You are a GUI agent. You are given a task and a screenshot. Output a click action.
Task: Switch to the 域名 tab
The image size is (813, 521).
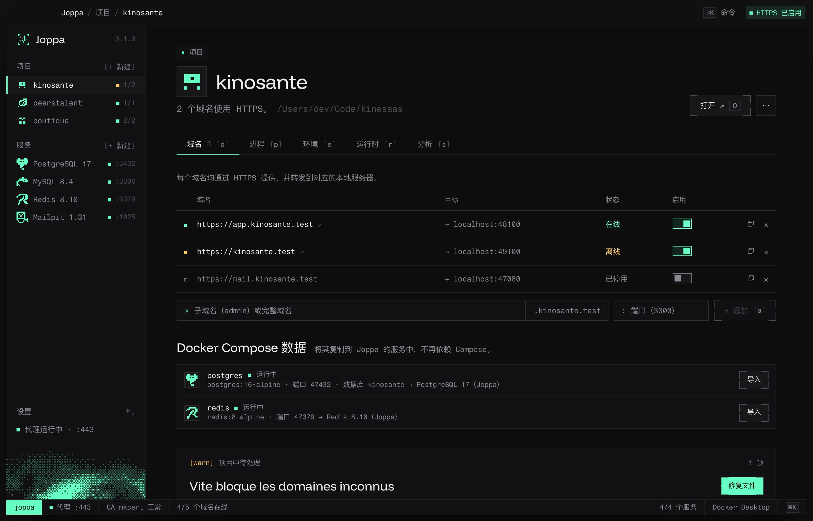pos(208,145)
